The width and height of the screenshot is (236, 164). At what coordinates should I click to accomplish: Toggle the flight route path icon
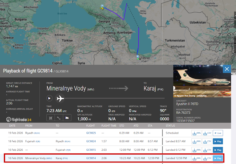click(59, 118)
